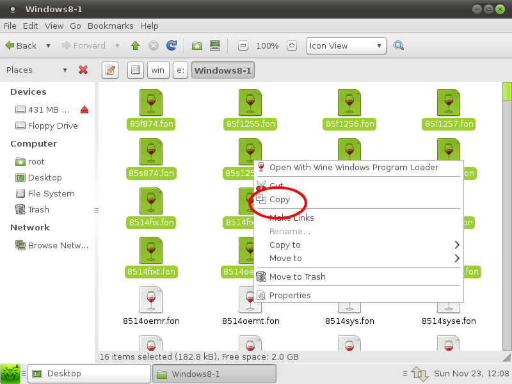
Task: Click the Back button
Action: point(21,45)
